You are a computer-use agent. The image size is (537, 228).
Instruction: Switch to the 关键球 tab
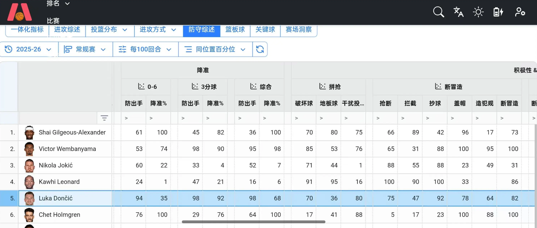click(x=265, y=30)
